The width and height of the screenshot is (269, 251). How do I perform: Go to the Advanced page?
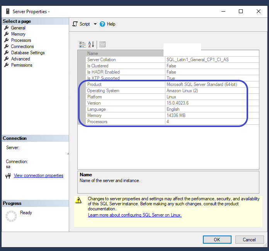[x=20, y=59]
